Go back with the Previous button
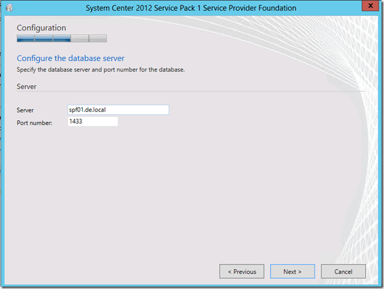384x289 pixels. point(242,271)
